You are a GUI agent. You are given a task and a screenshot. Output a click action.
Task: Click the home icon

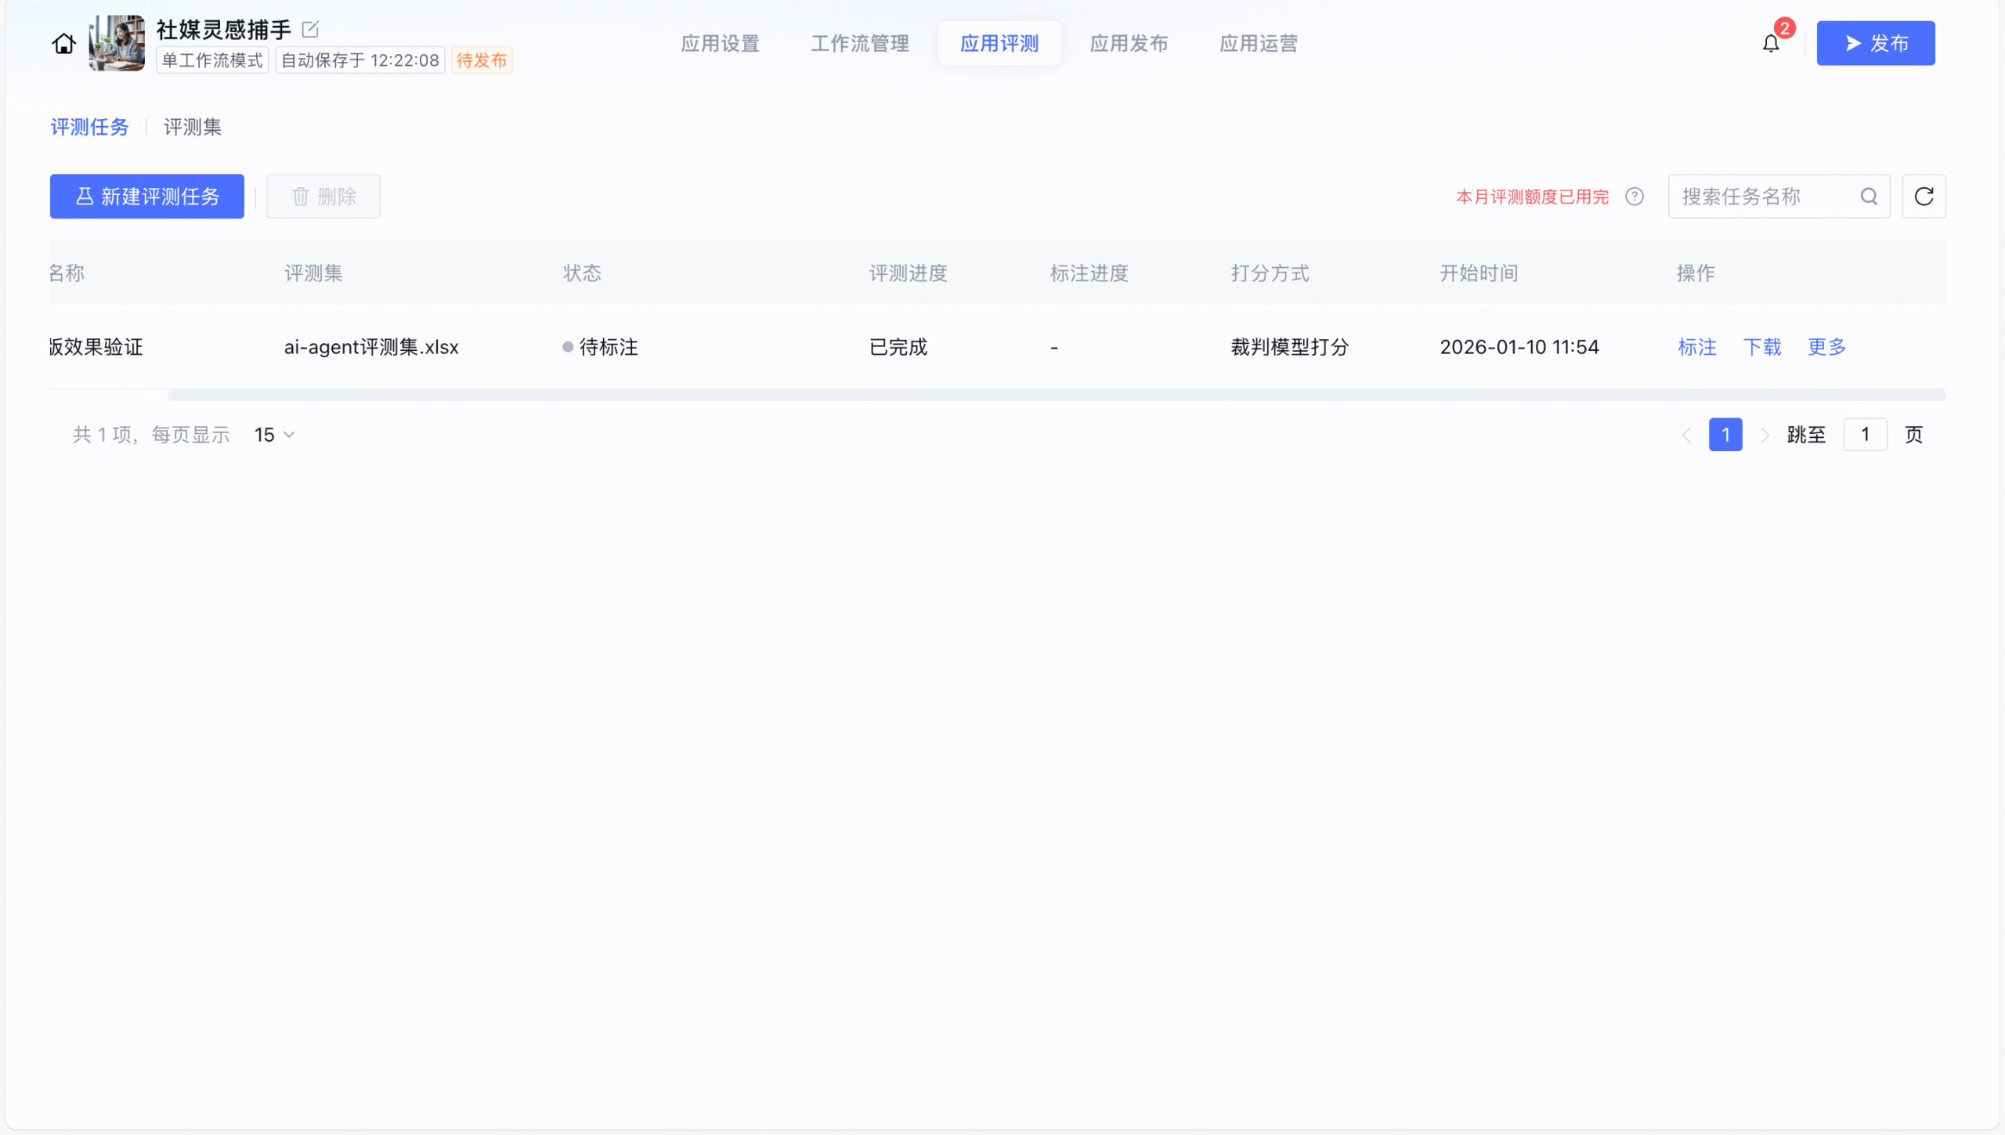point(64,44)
